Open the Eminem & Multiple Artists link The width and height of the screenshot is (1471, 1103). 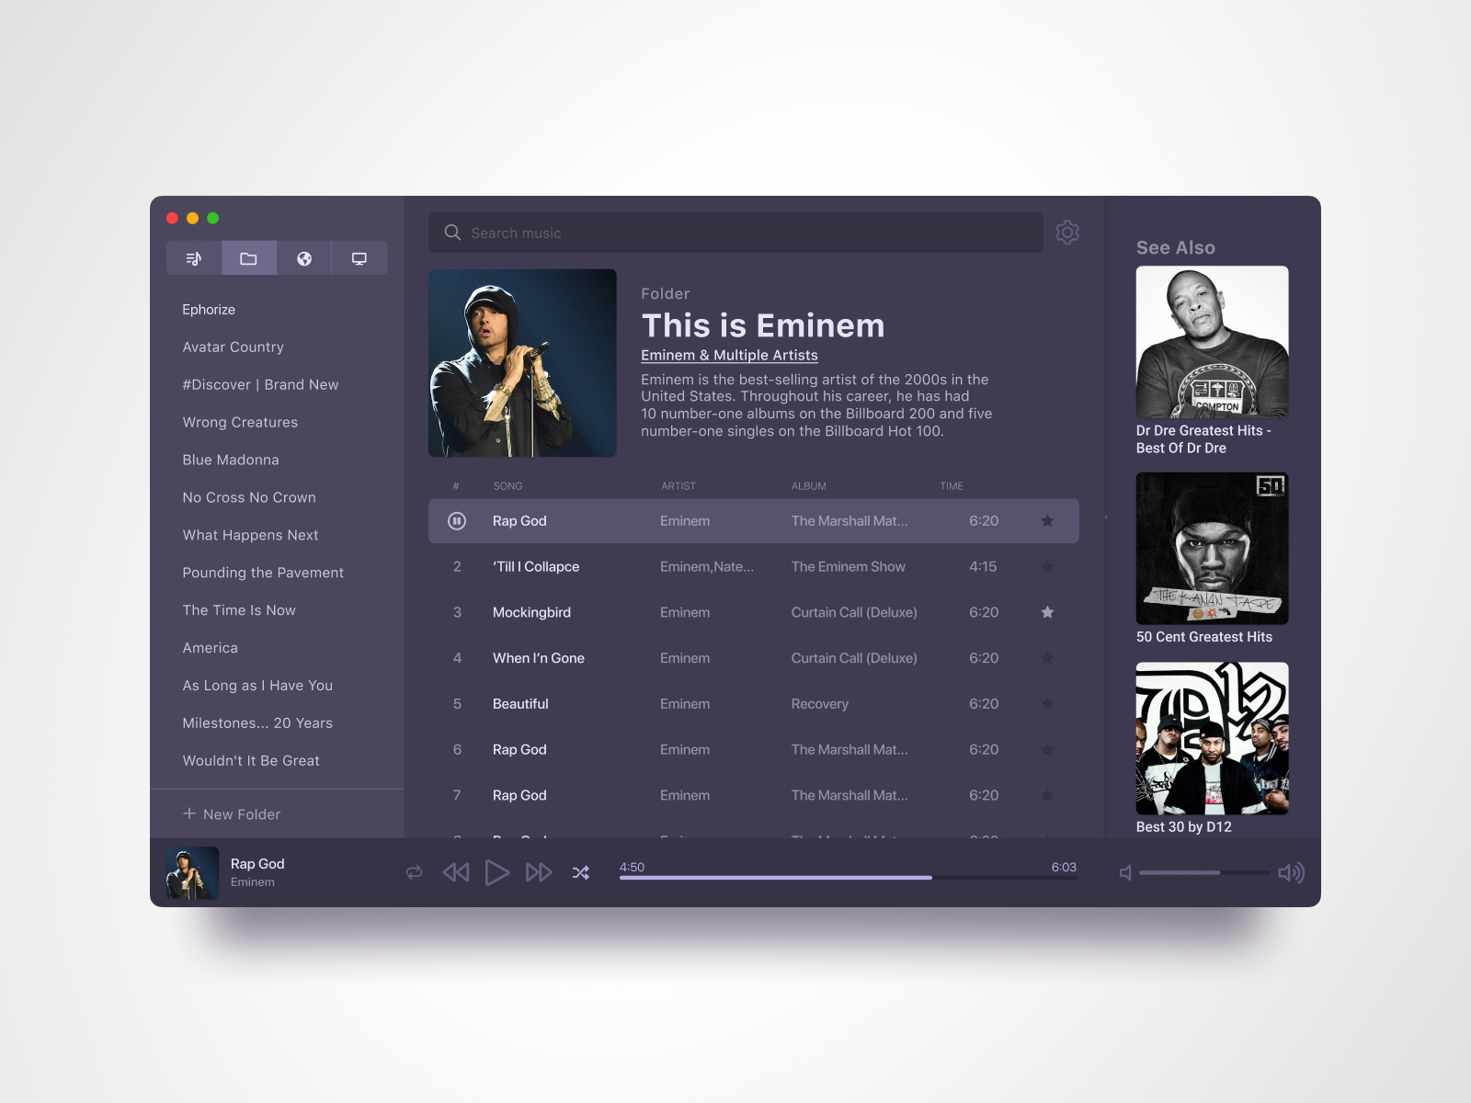click(729, 356)
